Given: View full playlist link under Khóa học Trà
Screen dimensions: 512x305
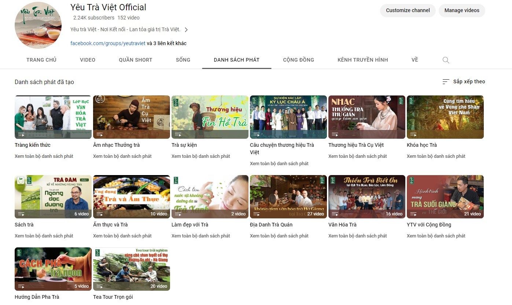Looking at the screenshot, I should [436, 156].
